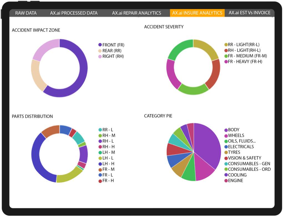The height and width of the screenshot is (217, 284).
Task: Click the magenta FR - HEAVY legend dot
Action: 226,62
